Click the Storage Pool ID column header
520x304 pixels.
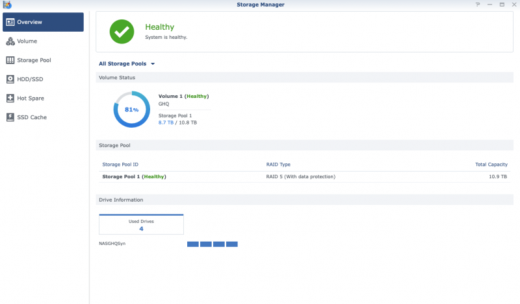point(120,165)
